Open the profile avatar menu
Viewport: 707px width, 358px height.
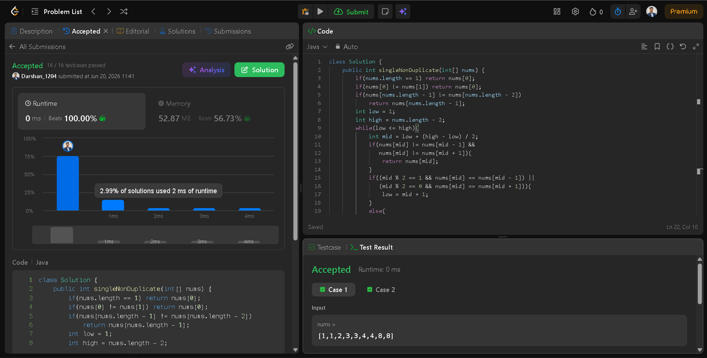652,11
